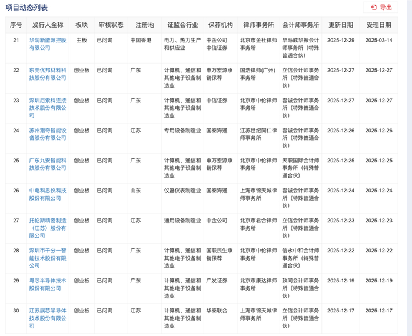Click the 保荐机构 column header
Screen dimensions: 412x336
tap(221, 25)
